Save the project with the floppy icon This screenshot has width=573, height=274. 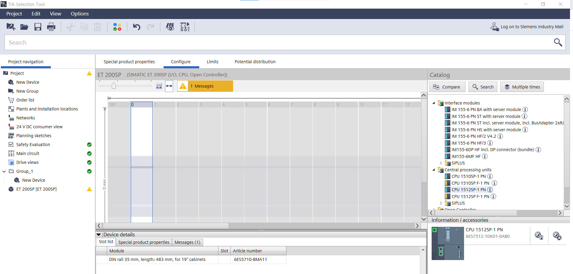click(x=38, y=27)
